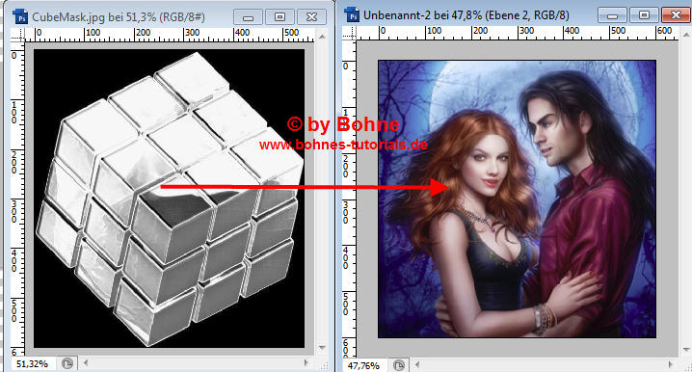This screenshot has width=692, height=372.
Task: Click the Photoshop icon in CubeMask.jpg title bar
Action: pyautogui.click(x=21, y=16)
